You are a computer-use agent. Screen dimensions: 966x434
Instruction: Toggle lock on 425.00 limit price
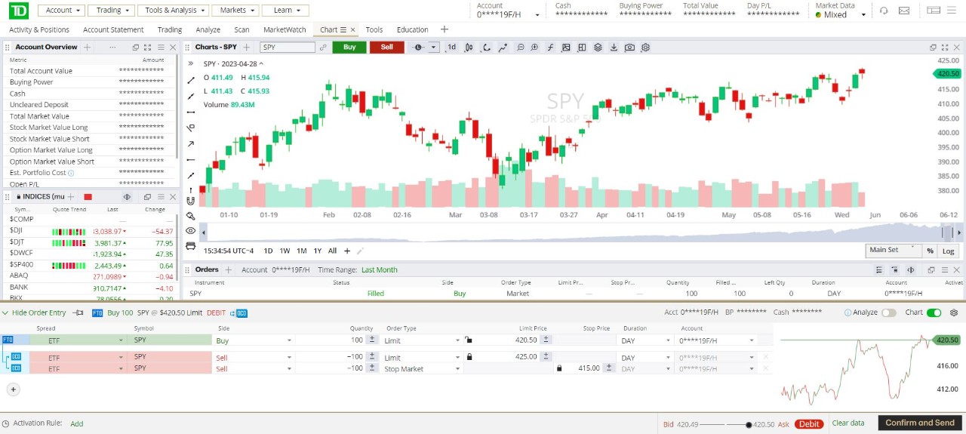tap(469, 357)
